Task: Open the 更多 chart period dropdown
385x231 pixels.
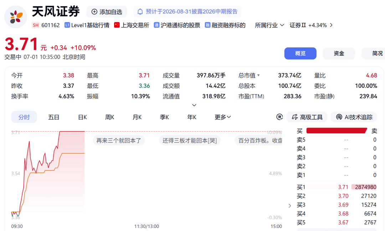Action: point(222,117)
